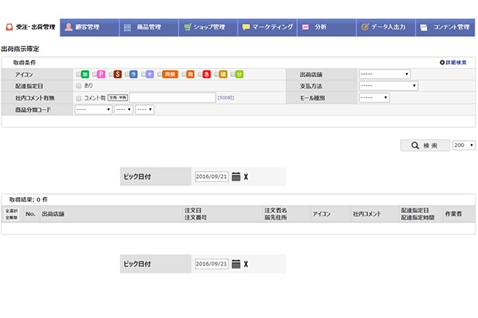Expand the 出荷店舗 dropdown
This screenshot has width=478, height=318.
384,74
